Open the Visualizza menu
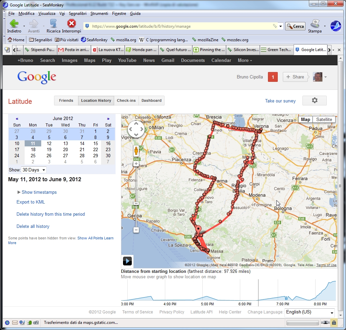 (47, 14)
